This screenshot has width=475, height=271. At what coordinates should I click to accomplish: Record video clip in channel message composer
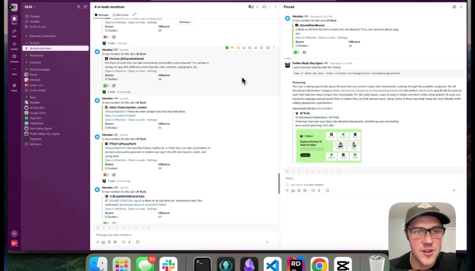(x=123, y=242)
